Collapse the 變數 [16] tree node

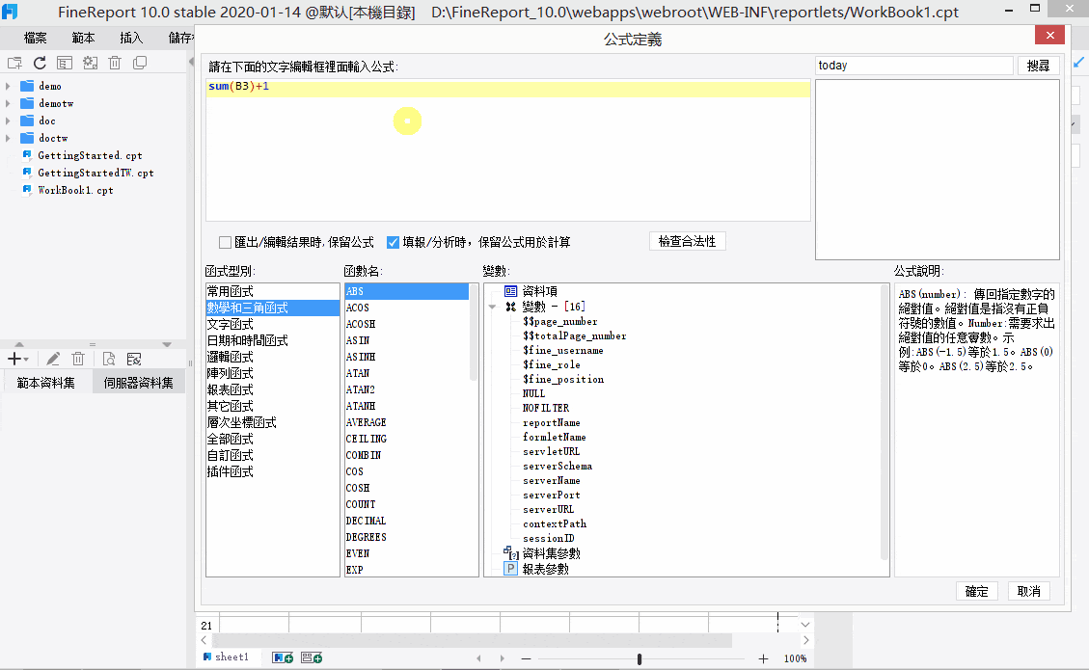point(492,307)
